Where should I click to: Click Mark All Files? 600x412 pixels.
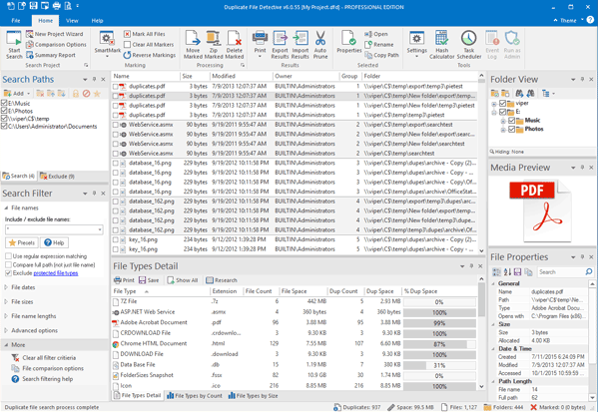click(x=145, y=34)
